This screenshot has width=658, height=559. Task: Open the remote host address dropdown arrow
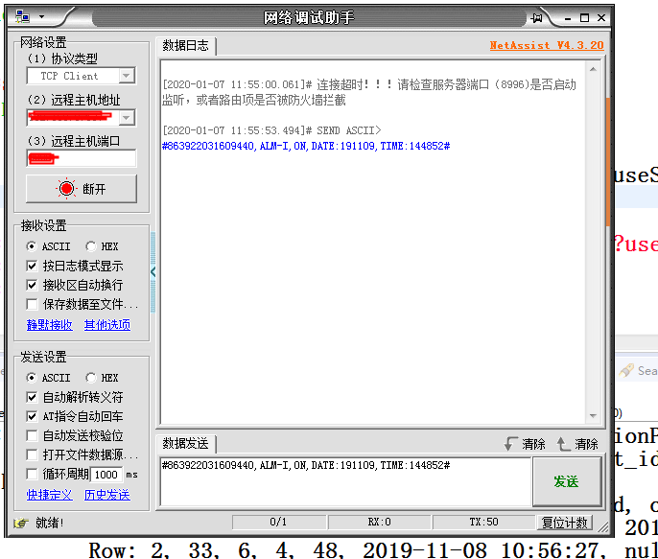pos(127,118)
